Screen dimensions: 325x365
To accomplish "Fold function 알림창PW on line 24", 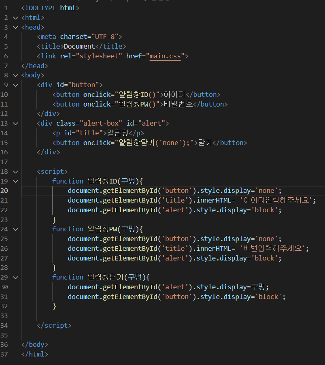I will coord(15,229).
